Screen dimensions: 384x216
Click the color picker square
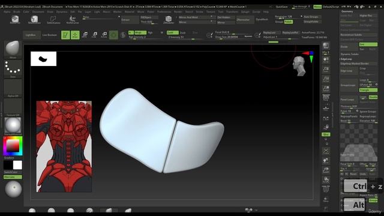point(13,146)
